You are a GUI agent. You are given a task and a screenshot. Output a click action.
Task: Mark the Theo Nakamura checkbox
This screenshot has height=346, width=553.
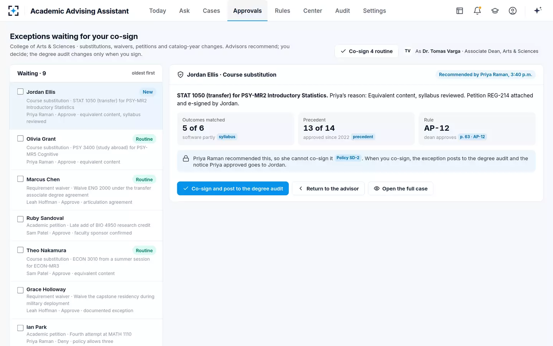pyautogui.click(x=20, y=250)
